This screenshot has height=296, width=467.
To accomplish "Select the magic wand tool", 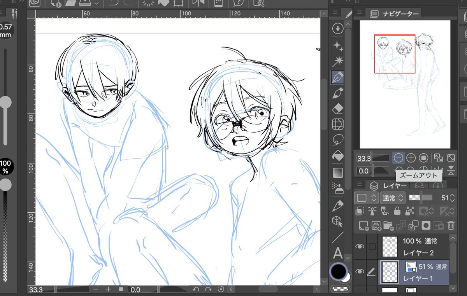I will [x=338, y=61].
